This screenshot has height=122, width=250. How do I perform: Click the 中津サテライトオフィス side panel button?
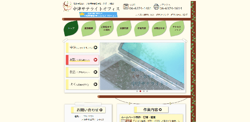pos(82,47)
